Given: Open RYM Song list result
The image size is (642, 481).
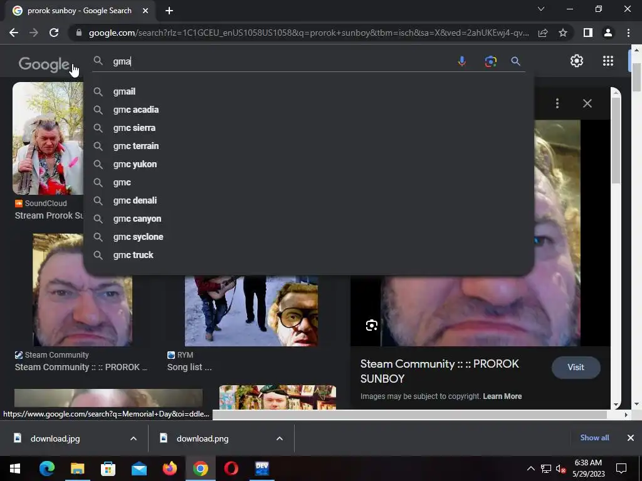Looking at the screenshot, I should pos(189,367).
